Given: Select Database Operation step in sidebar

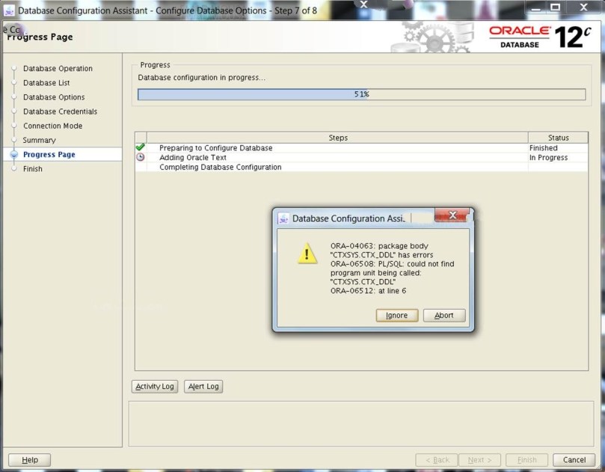Looking at the screenshot, I should tap(58, 69).
